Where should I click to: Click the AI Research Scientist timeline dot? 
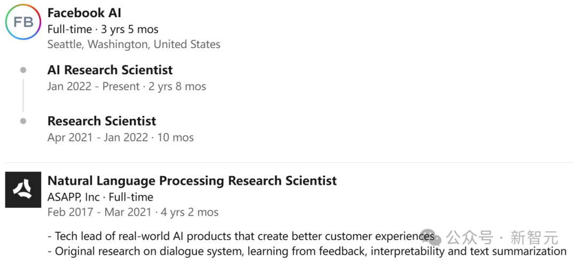(x=23, y=70)
